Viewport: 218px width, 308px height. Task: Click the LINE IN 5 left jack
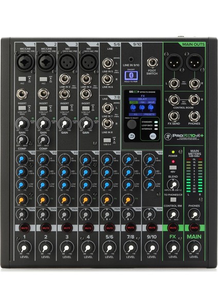pyautogui.click(x=108, y=64)
